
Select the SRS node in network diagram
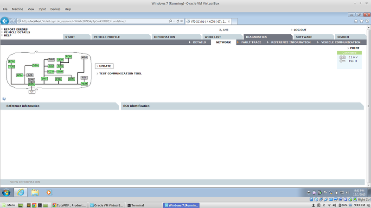coord(60,66)
